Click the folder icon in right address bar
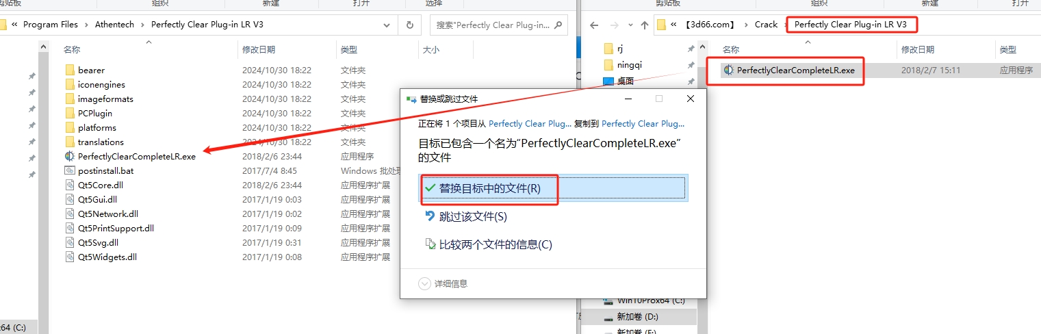 (x=661, y=25)
